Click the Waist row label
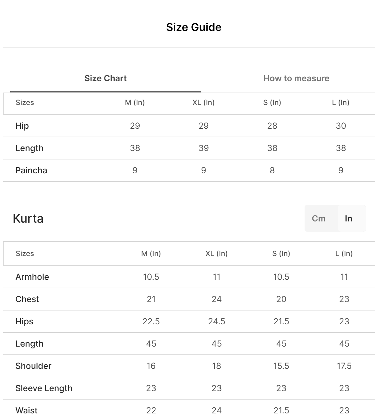Viewport: 375px width, 417px height. pyautogui.click(x=26, y=410)
